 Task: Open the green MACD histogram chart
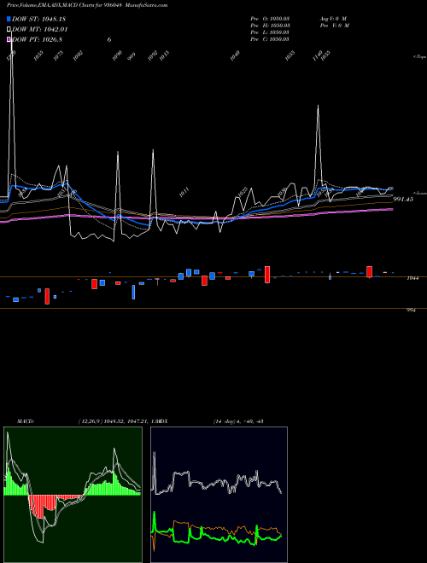click(73, 495)
